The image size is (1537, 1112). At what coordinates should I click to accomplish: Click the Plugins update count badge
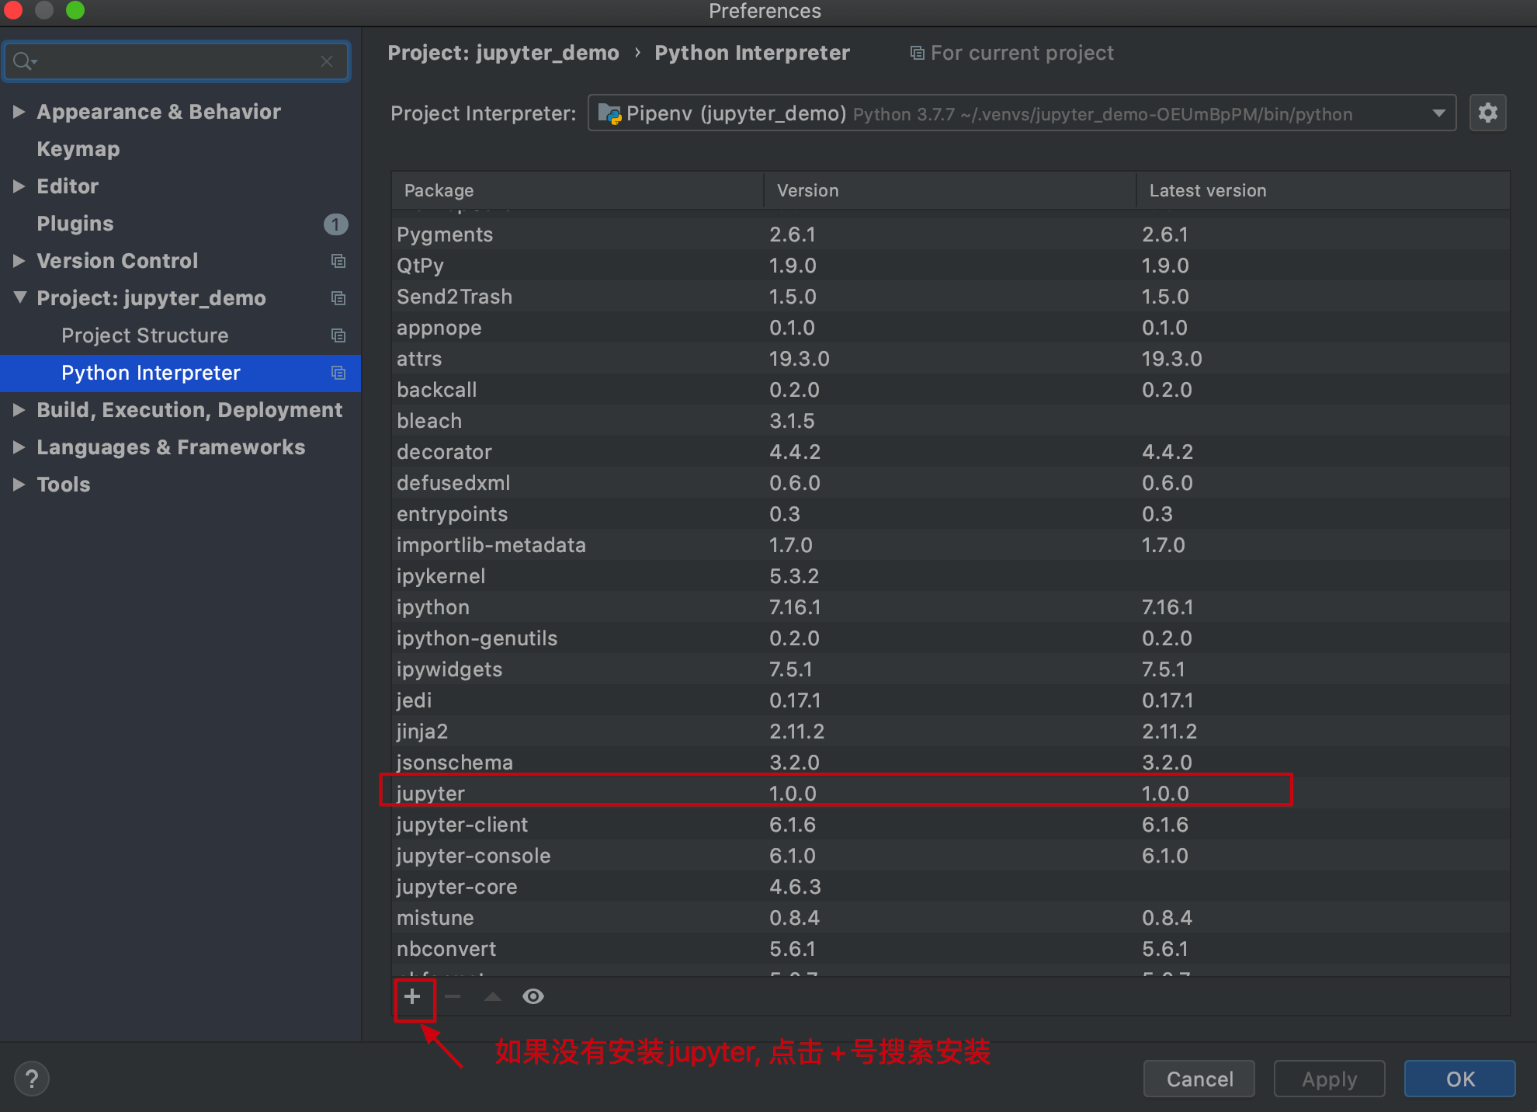(335, 224)
